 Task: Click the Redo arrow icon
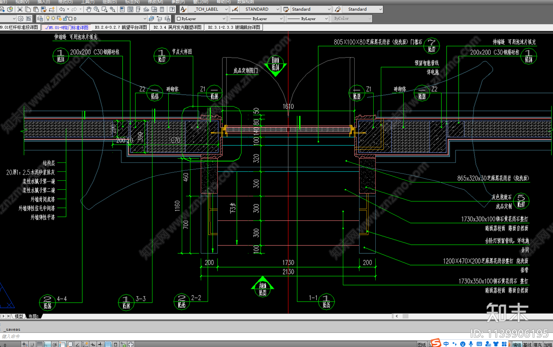(74, 9)
